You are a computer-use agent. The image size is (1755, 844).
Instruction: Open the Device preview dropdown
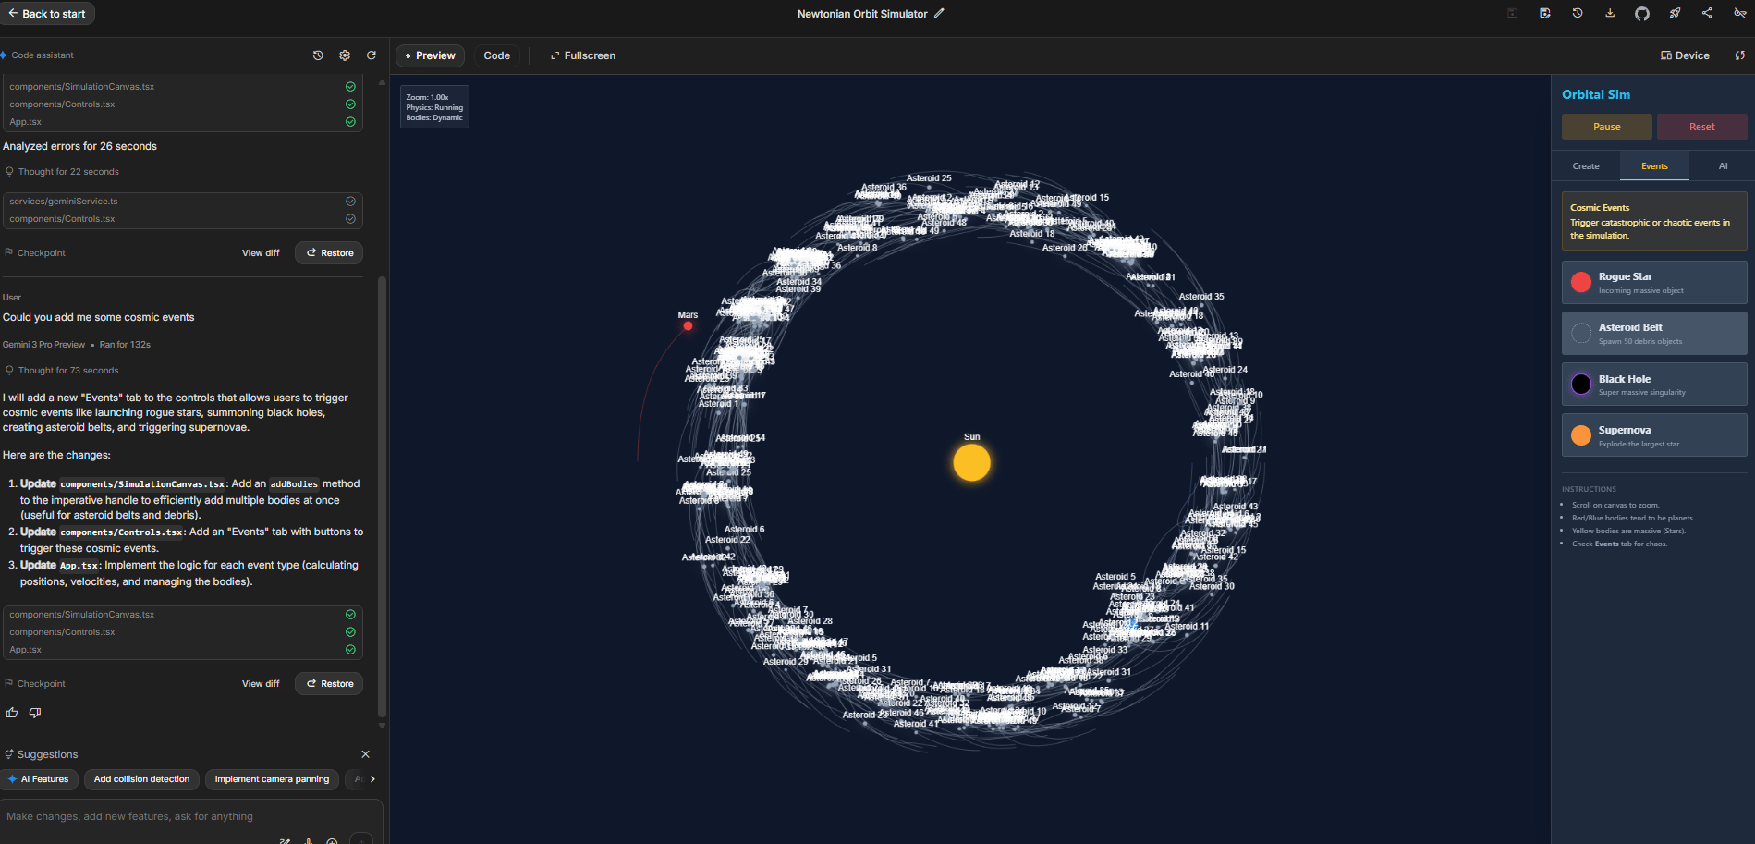(x=1683, y=55)
